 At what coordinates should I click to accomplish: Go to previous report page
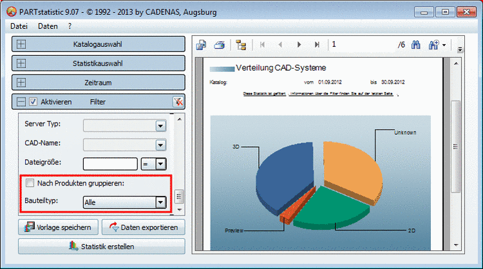(280, 44)
